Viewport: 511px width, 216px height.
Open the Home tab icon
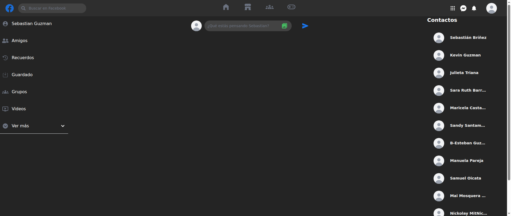point(226,7)
